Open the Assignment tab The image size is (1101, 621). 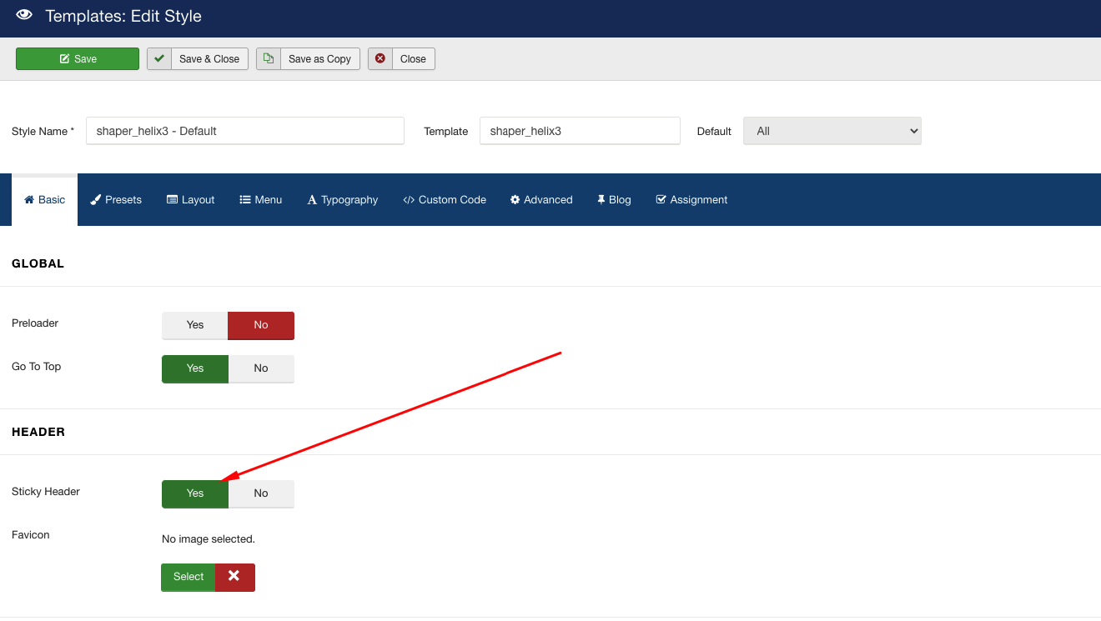pyautogui.click(x=691, y=200)
